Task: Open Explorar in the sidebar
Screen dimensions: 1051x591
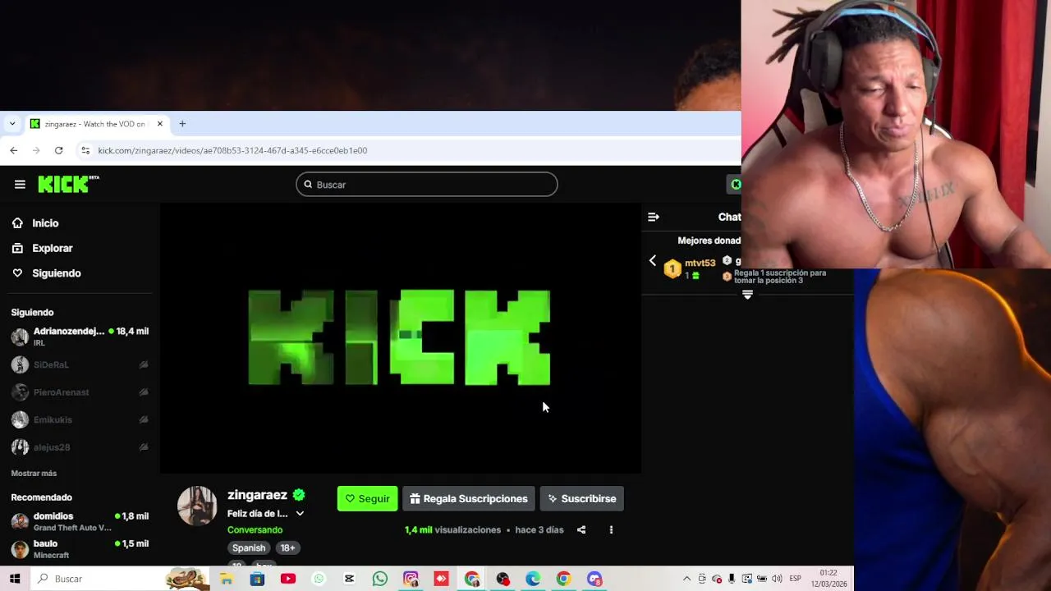Action: 53,248
